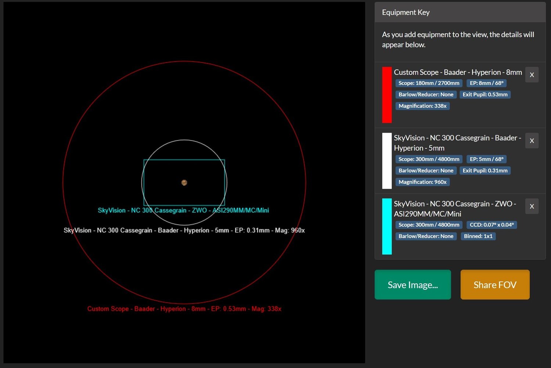Click the 'SkyVision - NC 300 Cassegrain - Baader - Hyperion - 5mm' title

pyautogui.click(x=458, y=143)
